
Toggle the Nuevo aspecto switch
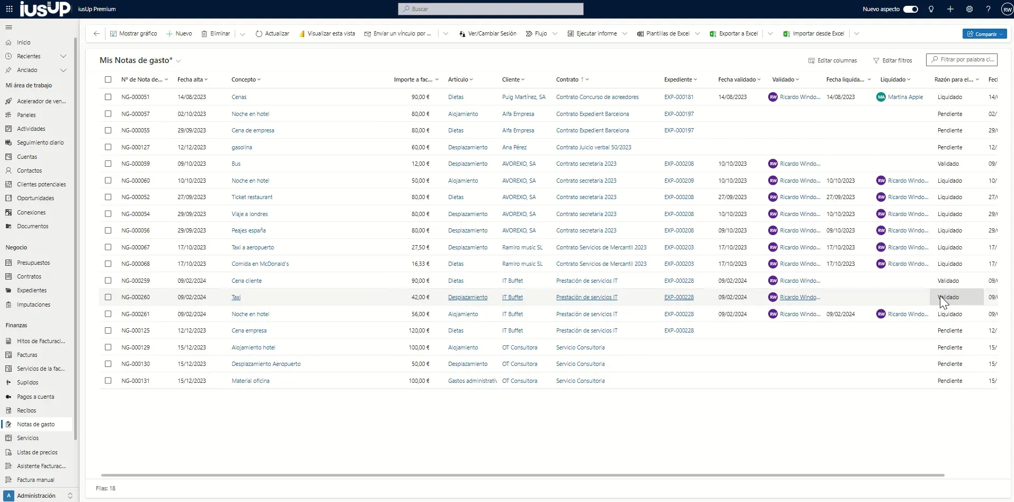point(910,9)
